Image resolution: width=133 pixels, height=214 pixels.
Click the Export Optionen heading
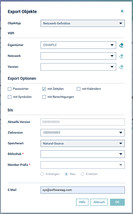[x=22, y=79]
